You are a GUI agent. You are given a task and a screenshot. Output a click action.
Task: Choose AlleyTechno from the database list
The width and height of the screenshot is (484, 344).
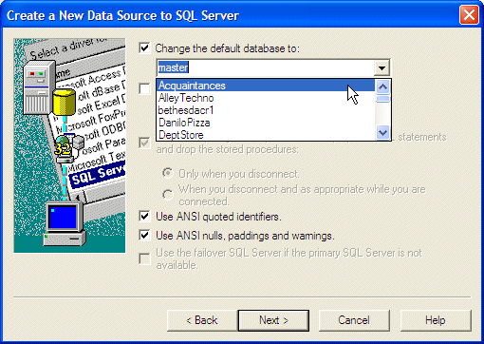click(x=266, y=98)
